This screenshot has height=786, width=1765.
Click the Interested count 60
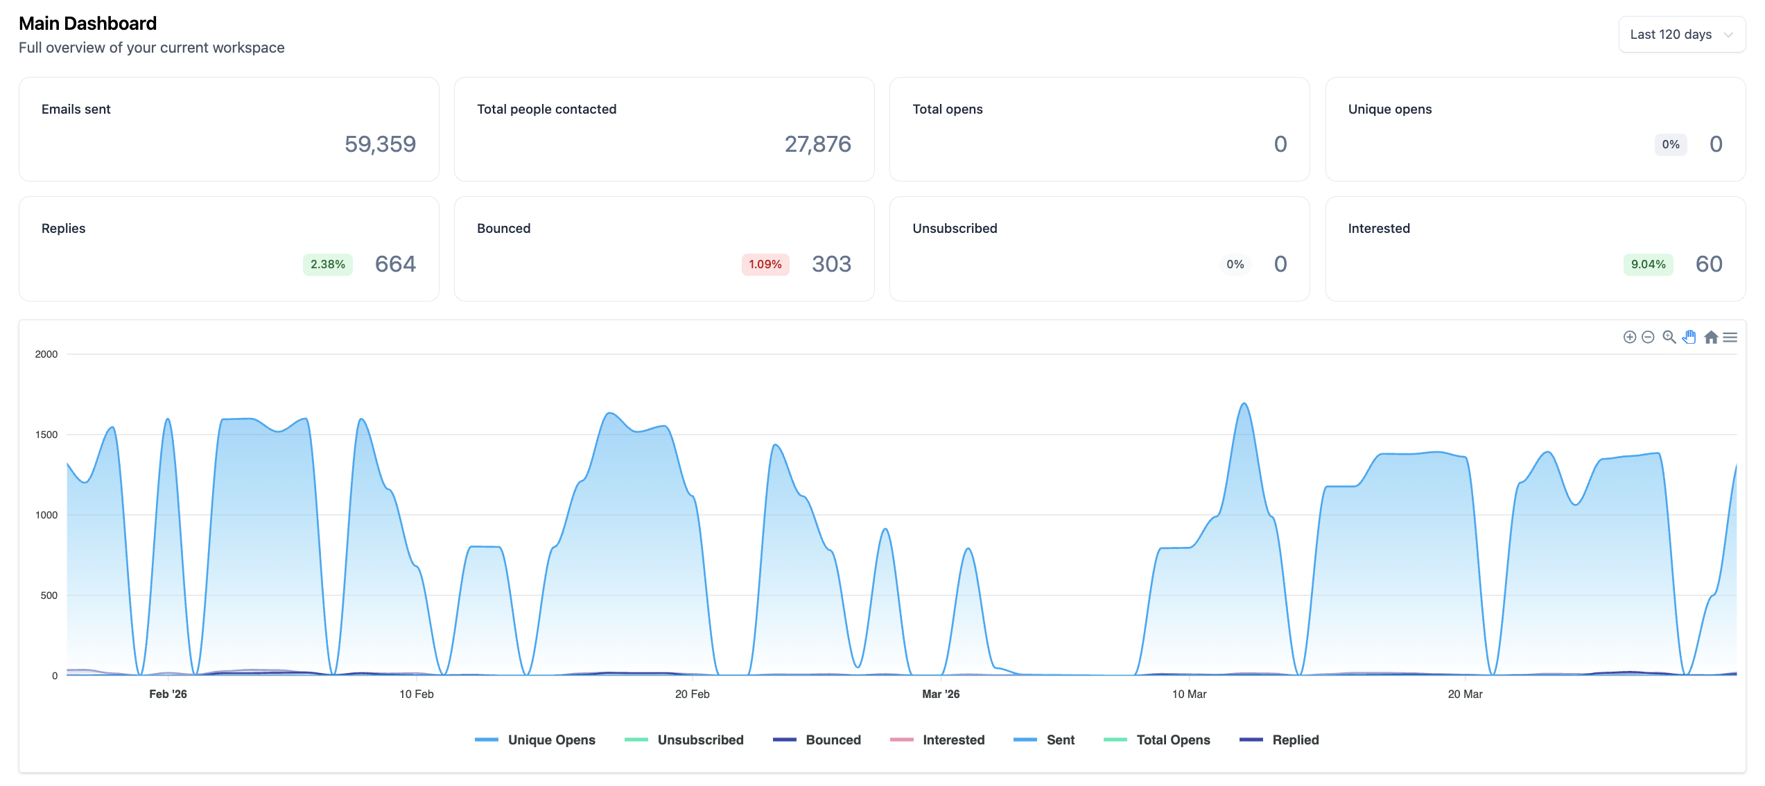(x=1709, y=264)
